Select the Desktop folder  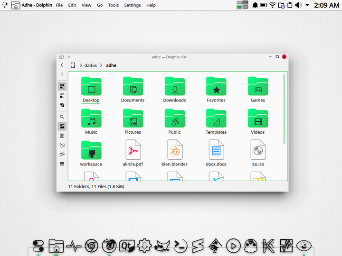(91, 90)
